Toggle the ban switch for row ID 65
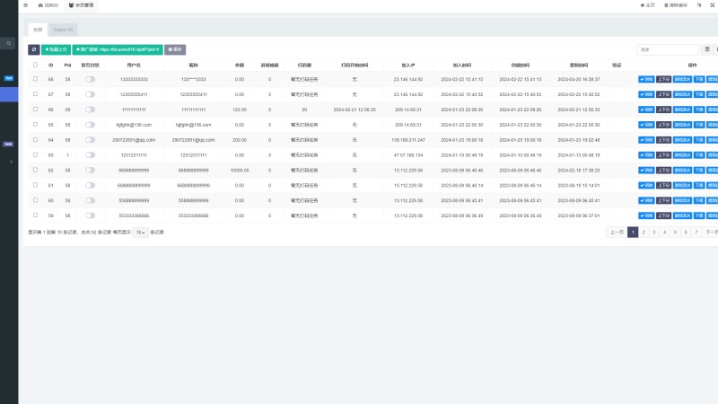Image resolution: width=718 pixels, height=404 pixels. pos(90,125)
